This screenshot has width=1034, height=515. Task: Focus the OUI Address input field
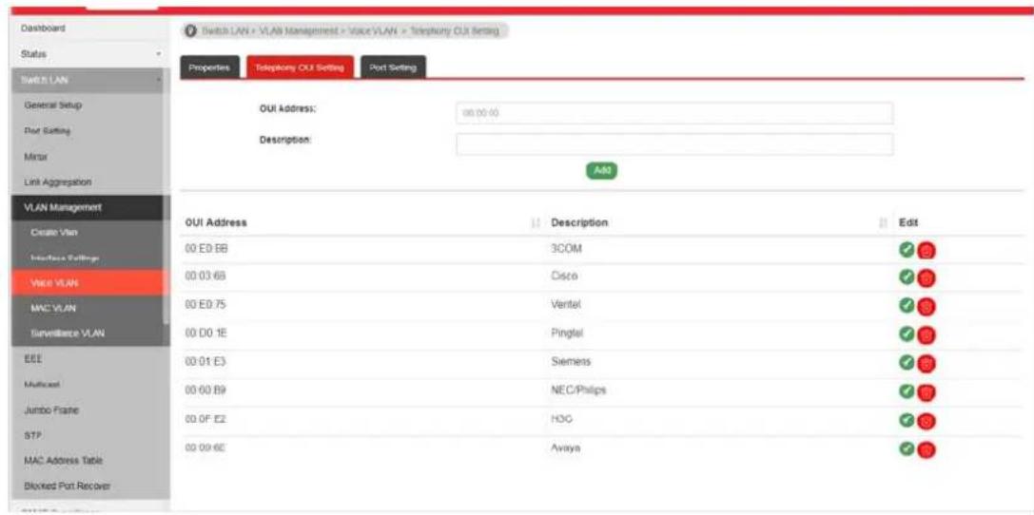point(674,113)
